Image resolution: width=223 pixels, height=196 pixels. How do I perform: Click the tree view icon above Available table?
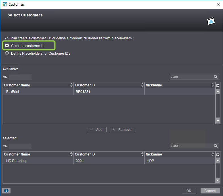point(5,77)
